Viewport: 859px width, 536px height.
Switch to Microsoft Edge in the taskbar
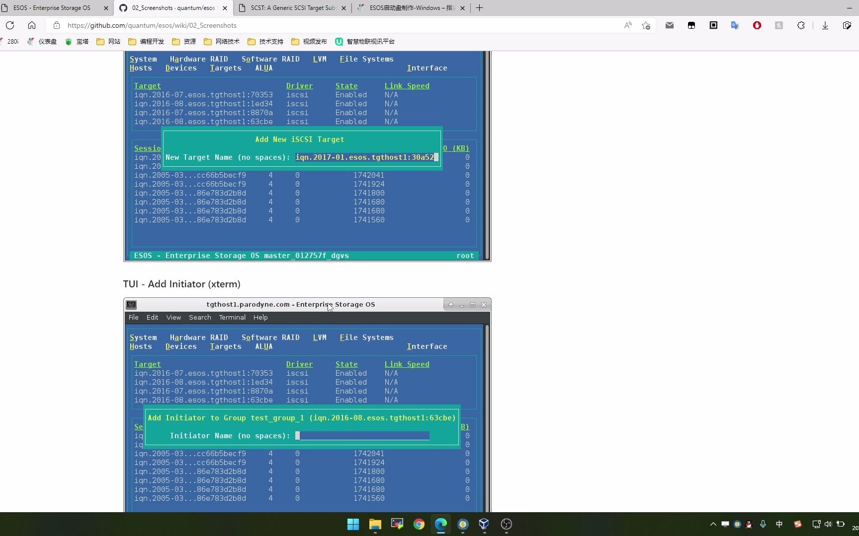[x=440, y=524]
